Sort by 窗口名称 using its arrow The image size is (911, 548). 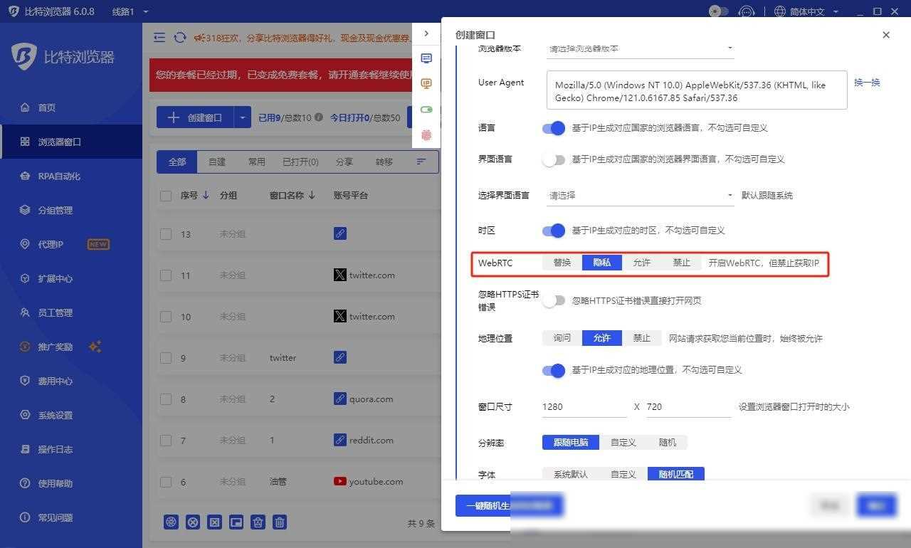312,195
